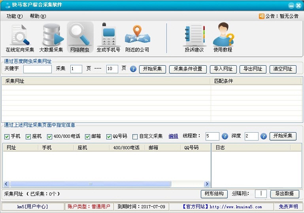Open 投诉建议 notebook icon
Viewport: 304px width, 213px height.
(x=194, y=38)
